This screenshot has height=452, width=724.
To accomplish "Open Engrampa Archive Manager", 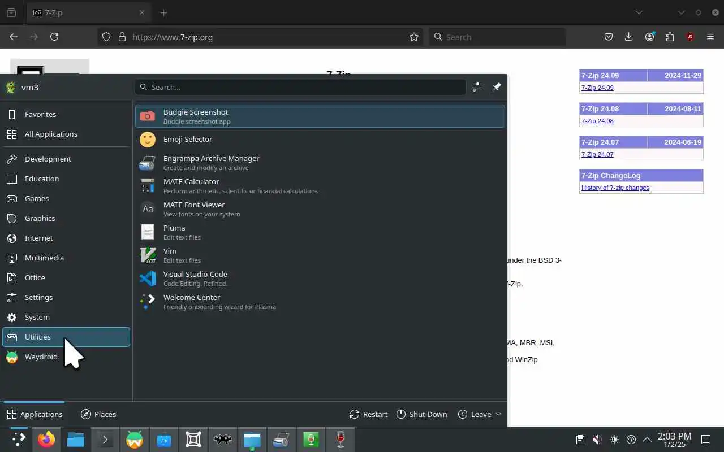I will 320,162.
